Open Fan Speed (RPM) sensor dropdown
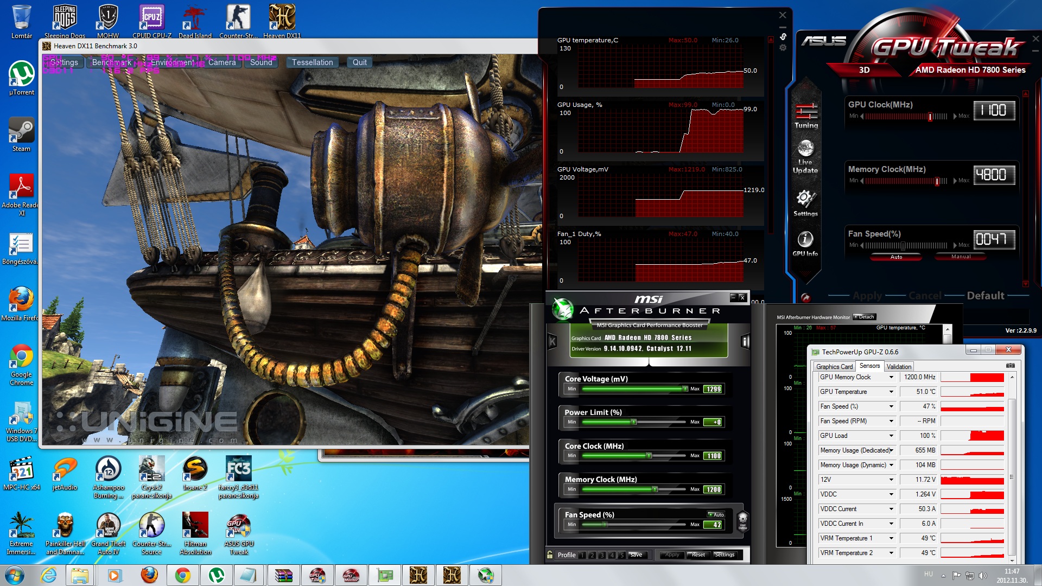 tap(891, 421)
